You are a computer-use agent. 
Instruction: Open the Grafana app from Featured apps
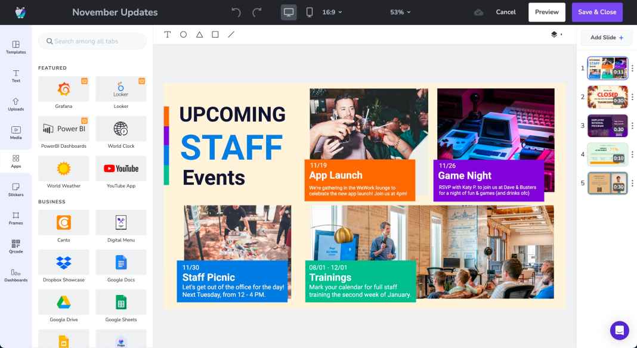pyautogui.click(x=64, y=89)
